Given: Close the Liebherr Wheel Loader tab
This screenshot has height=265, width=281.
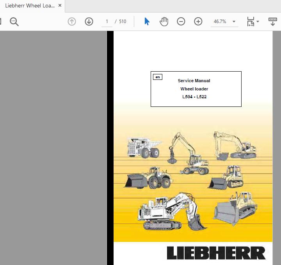Looking at the screenshot, I should [x=60, y=5].
